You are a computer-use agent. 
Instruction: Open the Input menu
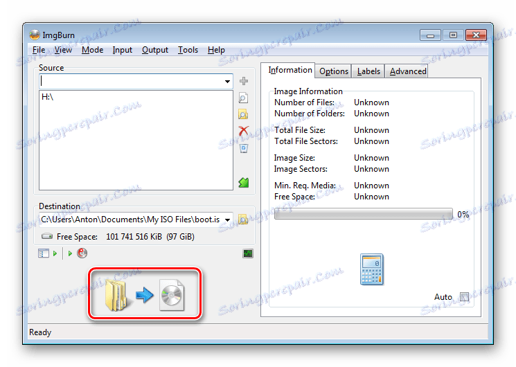pyautogui.click(x=123, y=50)
